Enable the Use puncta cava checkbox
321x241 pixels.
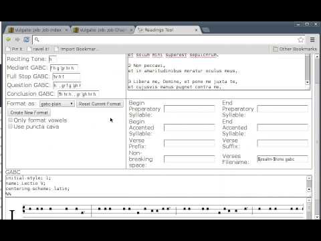pyautogui.click(x=10, y=127)
